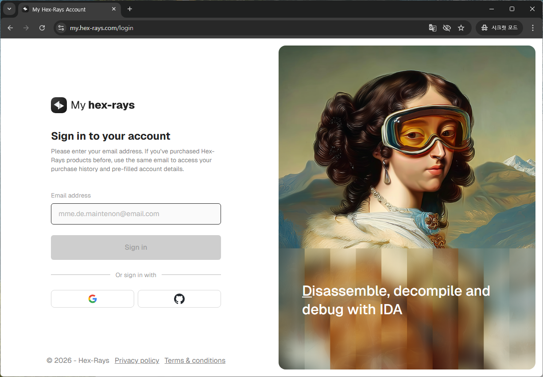Open the Privacy policy link
The width and height of the screenshot is (543, 377).
pyautogui.click(x=137, y=361)
